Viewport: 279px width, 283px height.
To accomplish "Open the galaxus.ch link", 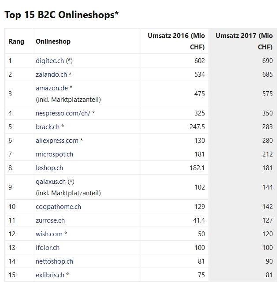I will click(x=51, y=182).
